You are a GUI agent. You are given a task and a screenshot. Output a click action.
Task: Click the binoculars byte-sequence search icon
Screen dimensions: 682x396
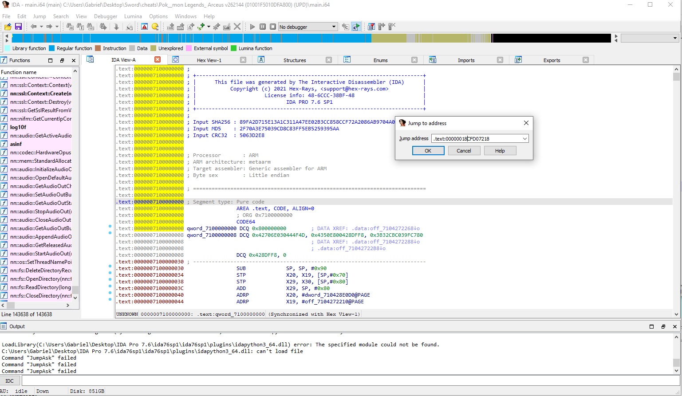pos(91,27)
